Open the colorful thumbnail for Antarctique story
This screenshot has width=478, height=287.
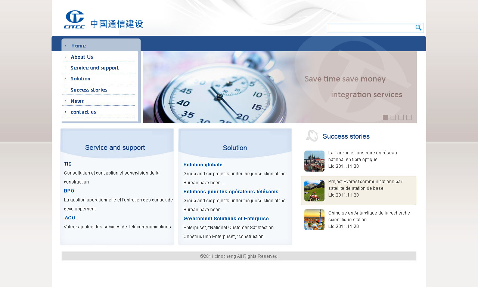(314, 220)
